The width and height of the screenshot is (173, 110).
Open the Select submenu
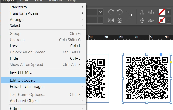point(43,25)
